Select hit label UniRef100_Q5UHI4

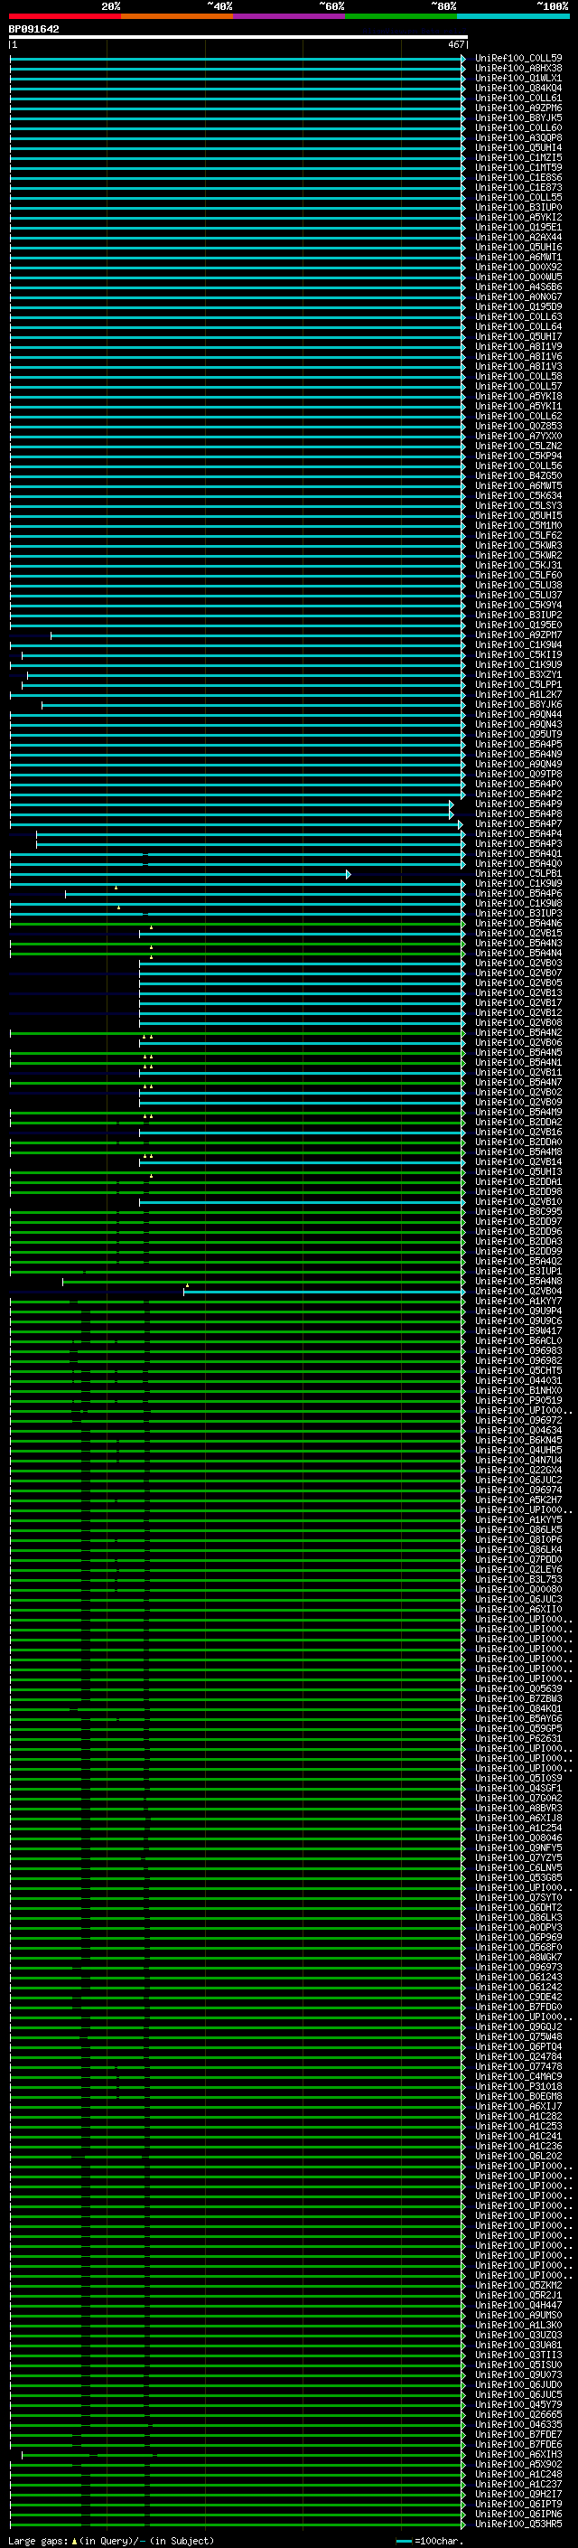tap(518, 148)
